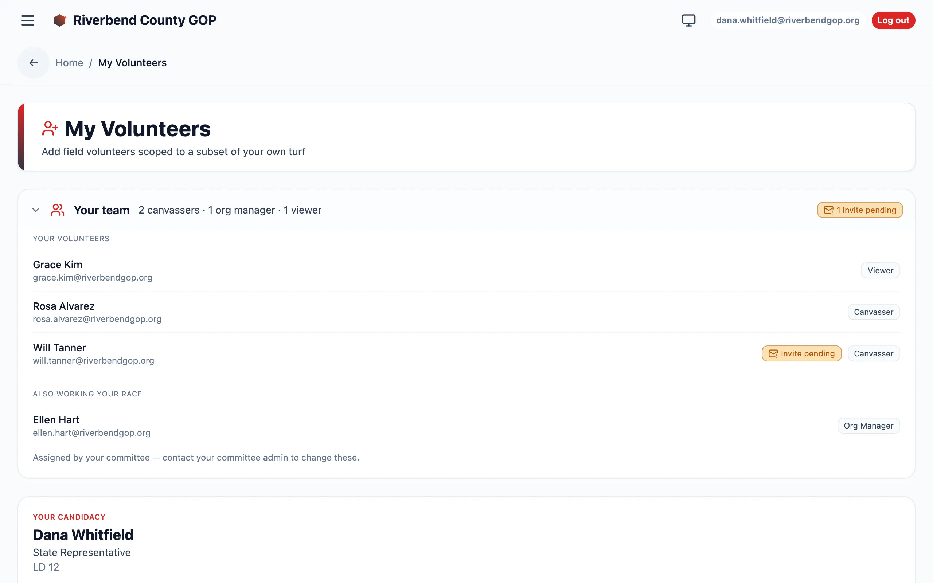Click the envelope icon in 1 invite pending badge

(x=828, y=210)
